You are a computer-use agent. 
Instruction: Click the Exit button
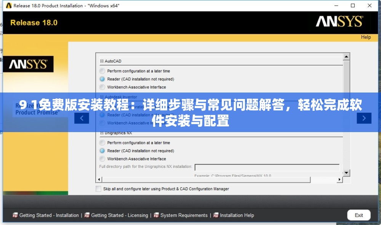tap(359, 215)
